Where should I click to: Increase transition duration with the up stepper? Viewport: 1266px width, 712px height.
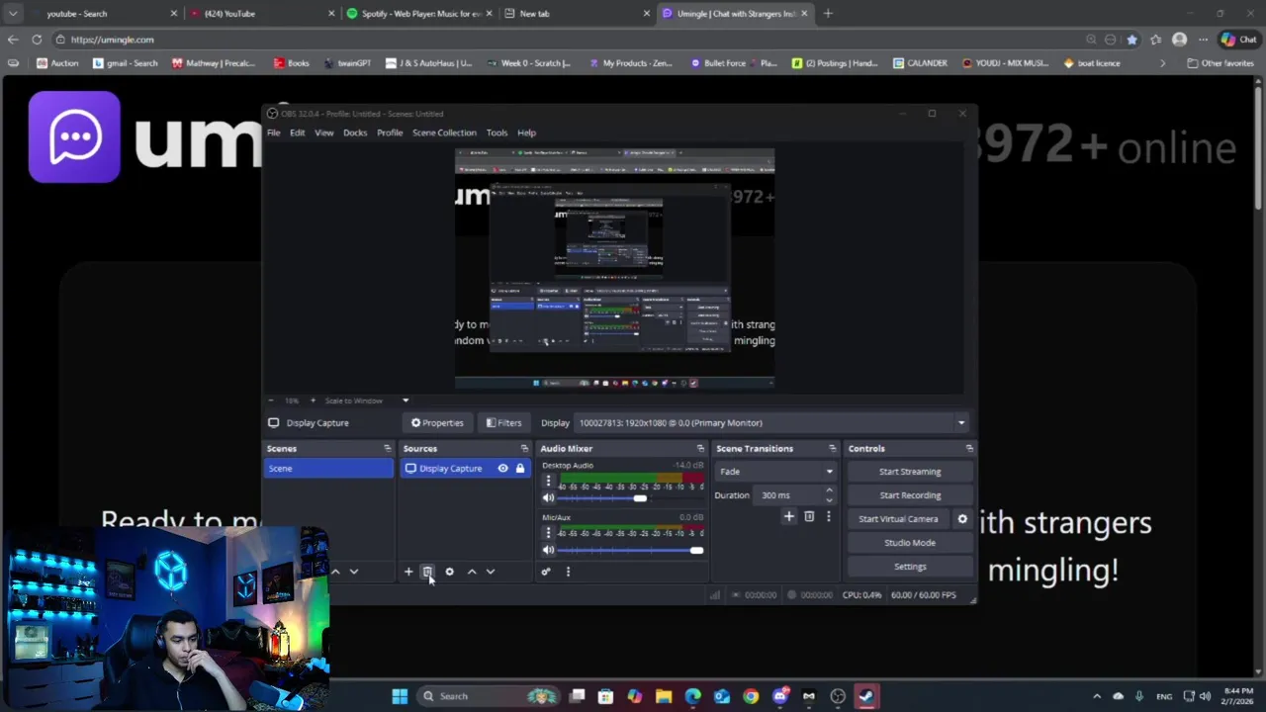(829, 490)
